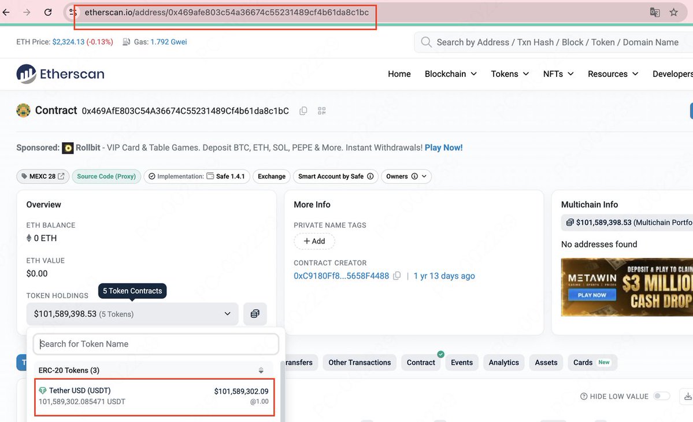Screen dimensions: 693x422
Task: Click MEXC 28 name tag
Action: click(43, 176)
